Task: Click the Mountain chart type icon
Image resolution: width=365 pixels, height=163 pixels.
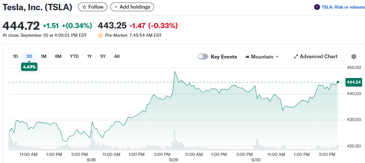Action: tap(247, 57)
